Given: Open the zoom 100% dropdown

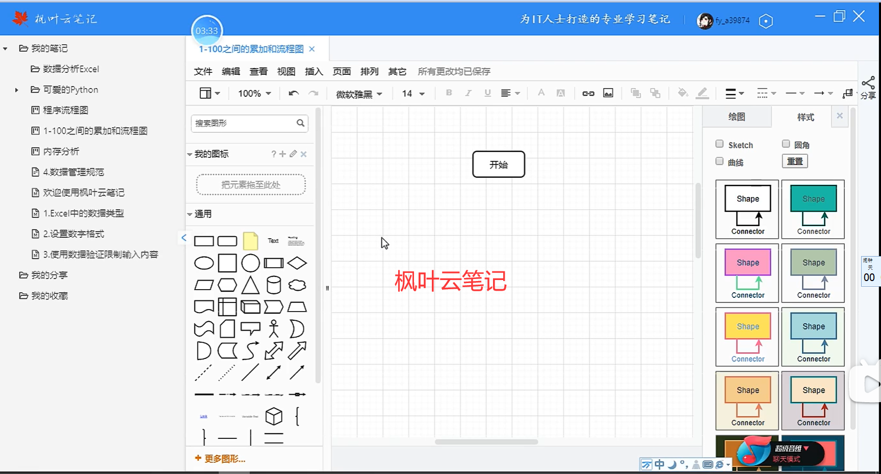Looking at the screenshot, I should point(253,93).
